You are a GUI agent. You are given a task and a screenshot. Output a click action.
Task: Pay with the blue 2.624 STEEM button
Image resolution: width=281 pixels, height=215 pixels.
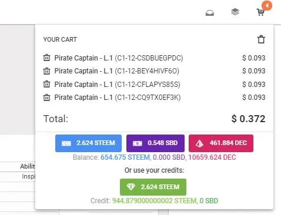click(88, 143)
